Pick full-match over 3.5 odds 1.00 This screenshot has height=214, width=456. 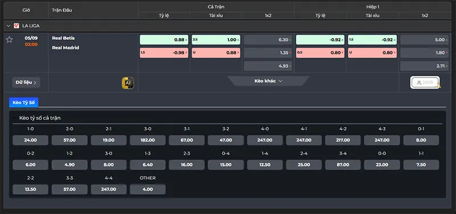216,40
